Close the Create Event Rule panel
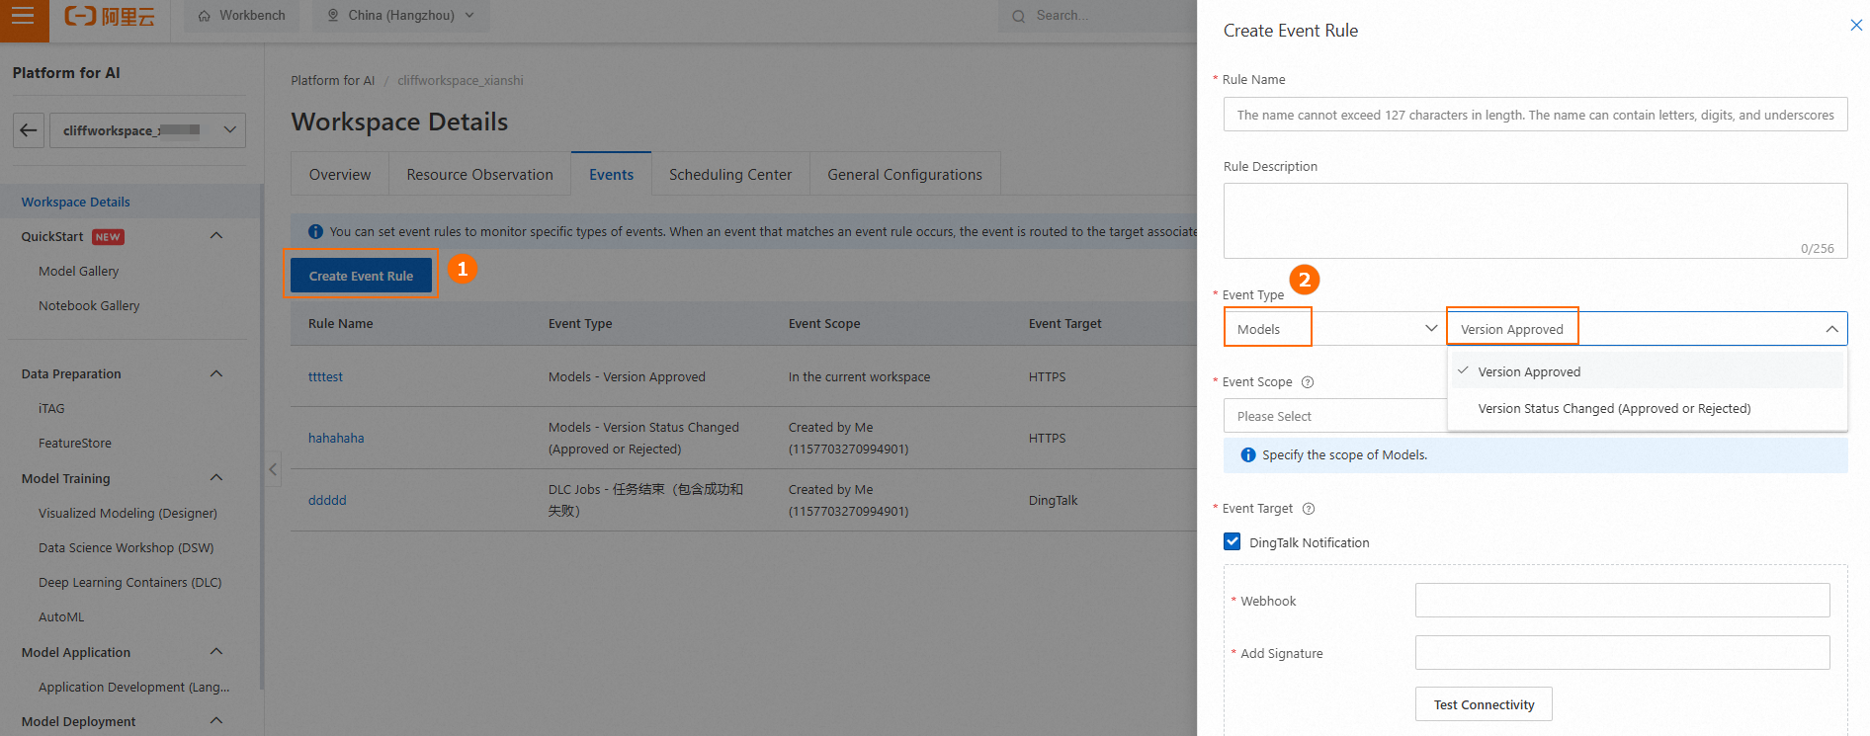 coord(1855,26)
